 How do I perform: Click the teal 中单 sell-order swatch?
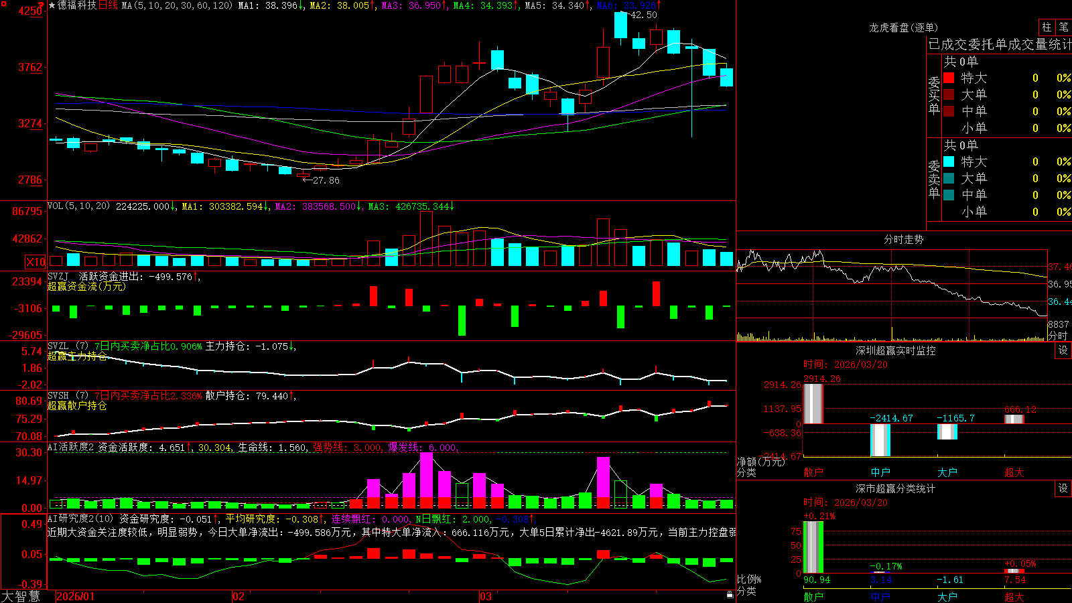[x=949, y=195]
